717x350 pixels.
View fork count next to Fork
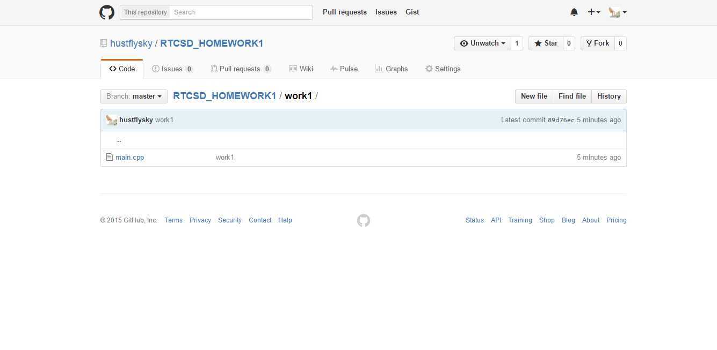[x=620, y=43]
